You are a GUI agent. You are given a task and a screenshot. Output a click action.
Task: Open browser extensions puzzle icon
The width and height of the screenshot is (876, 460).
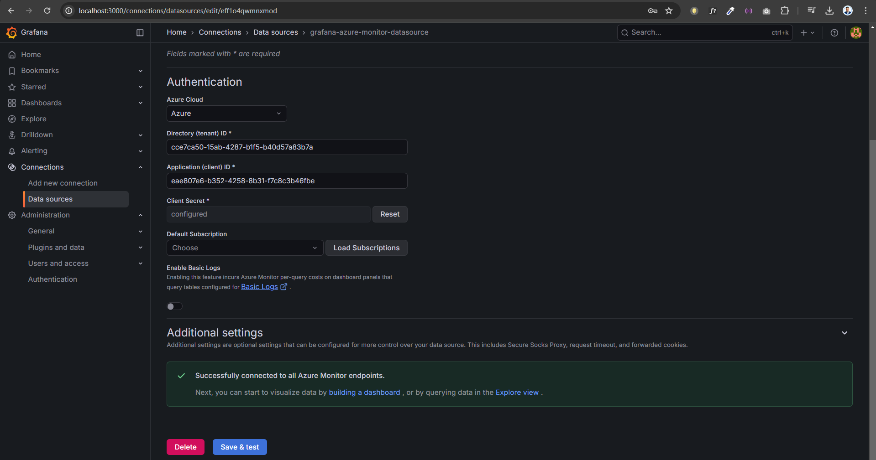click(785, 11)
